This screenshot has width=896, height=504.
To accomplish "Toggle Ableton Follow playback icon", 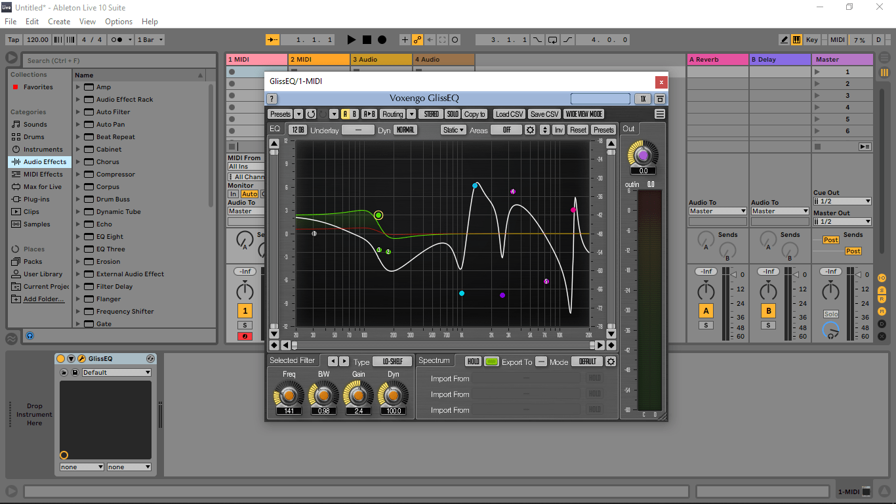I will 273,39.
